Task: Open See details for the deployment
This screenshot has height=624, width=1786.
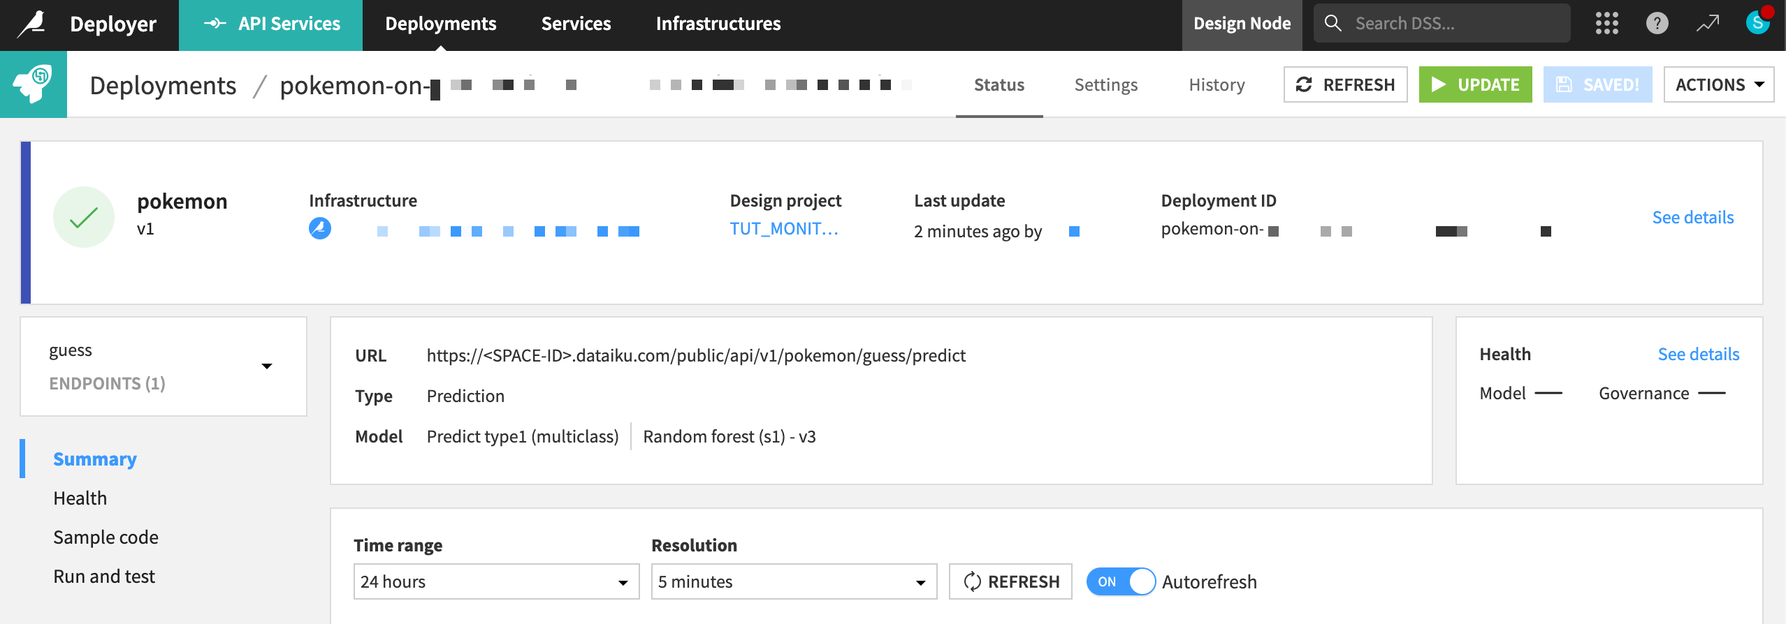Action: pos(1692,217)
